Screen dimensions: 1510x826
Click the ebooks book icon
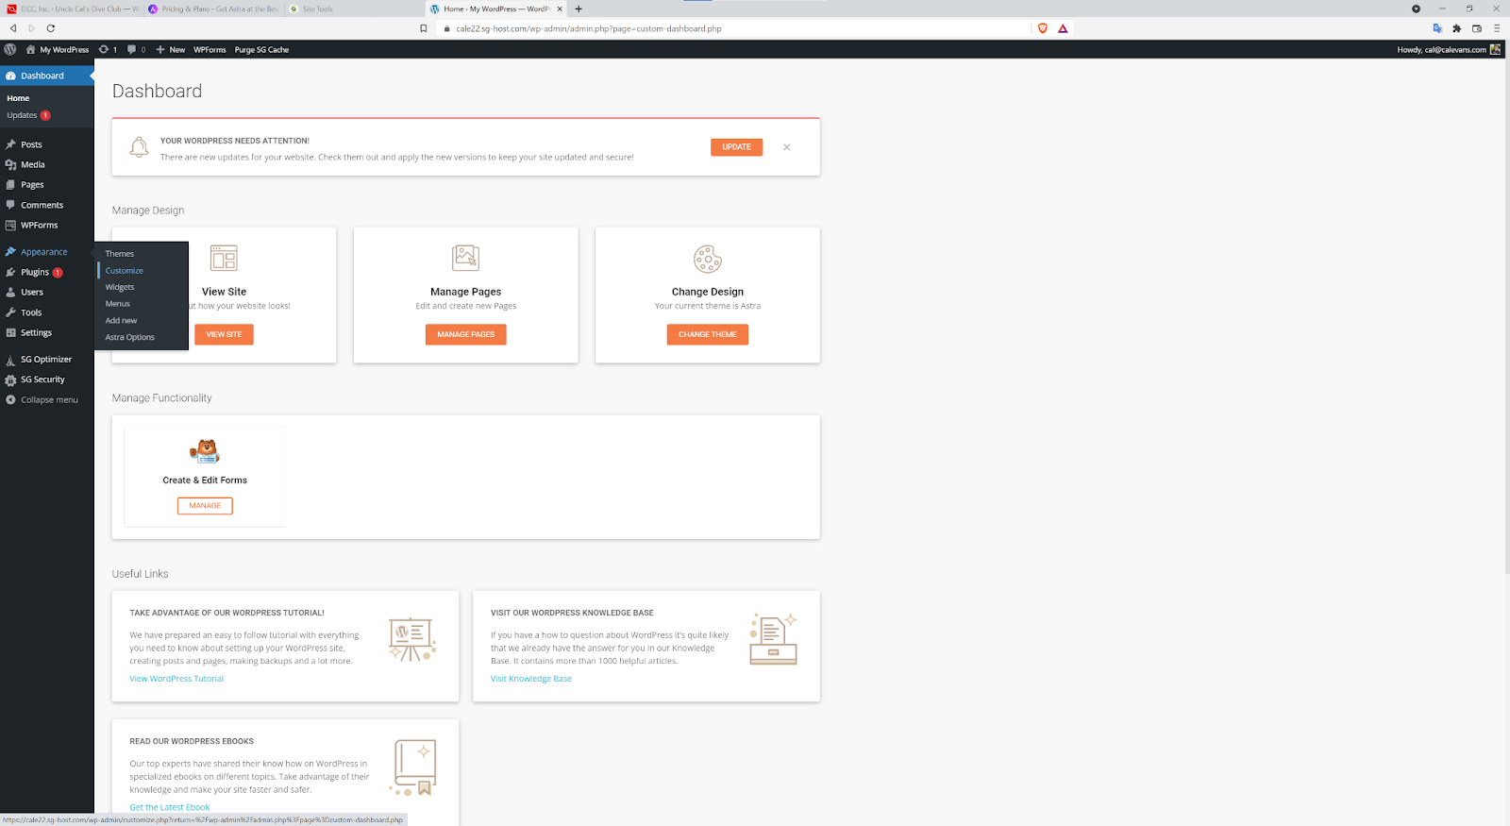415,767
